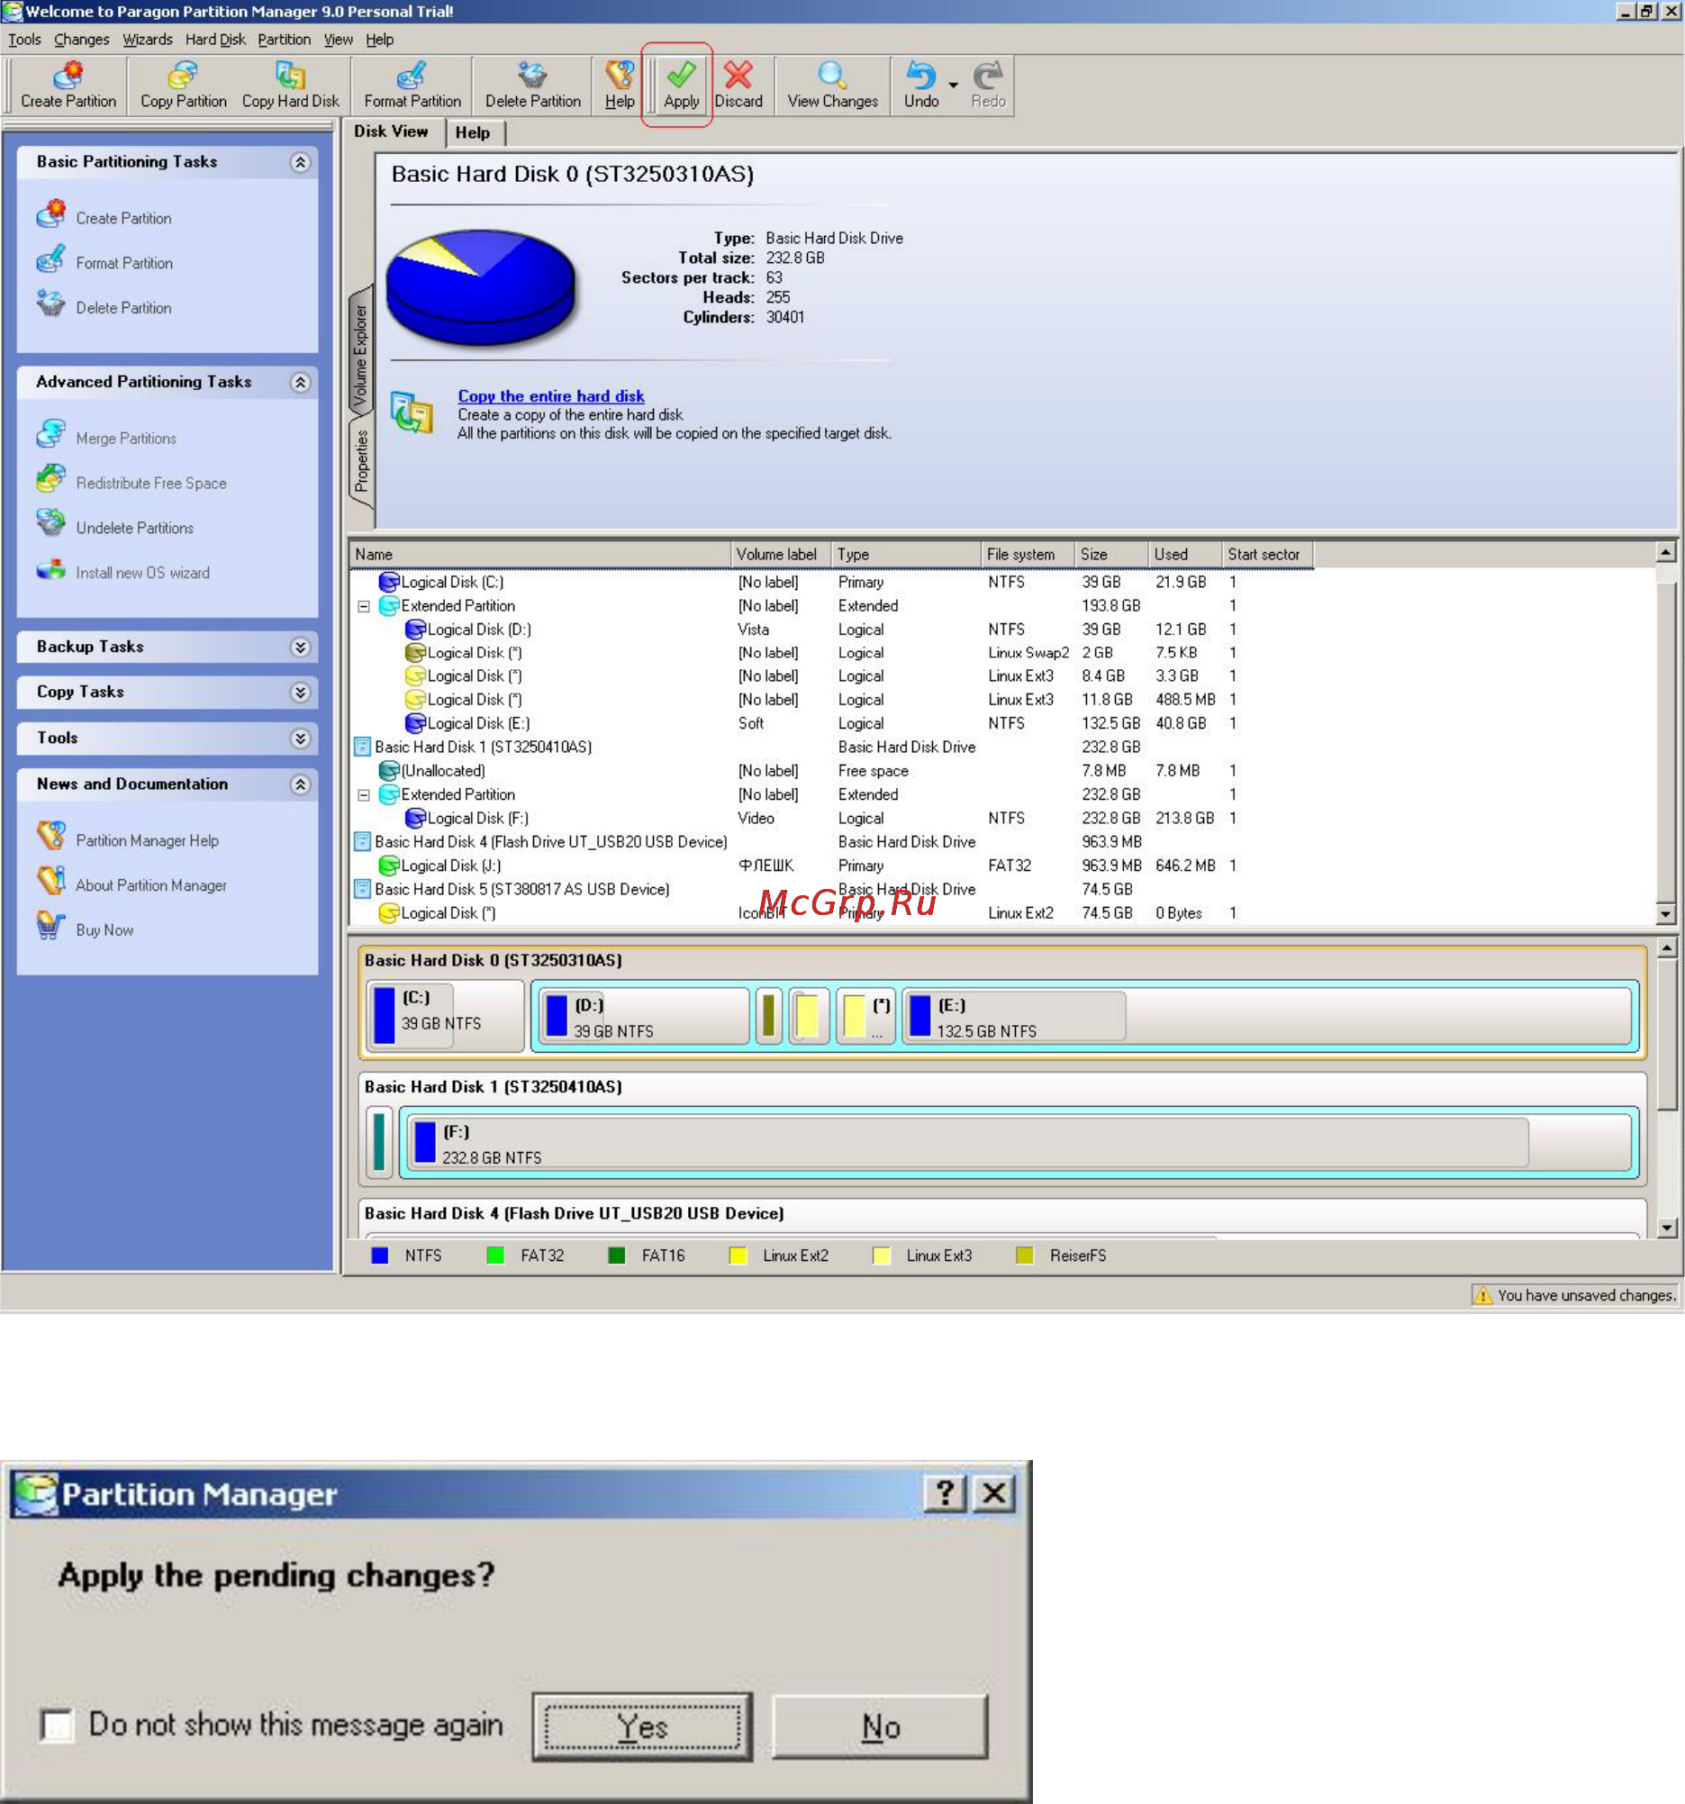Select Undelete Partitions task
1685x1804 pixels.
(x=115, y=526)
